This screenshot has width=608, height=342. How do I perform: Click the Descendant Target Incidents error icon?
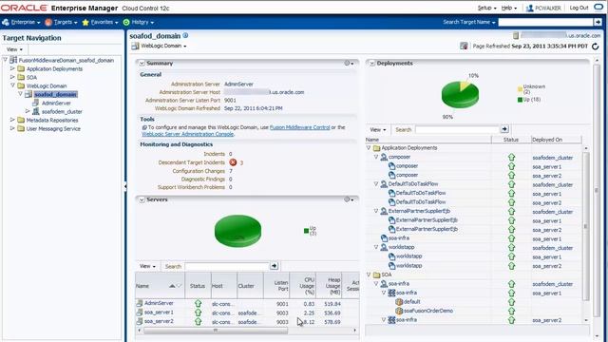233,162
